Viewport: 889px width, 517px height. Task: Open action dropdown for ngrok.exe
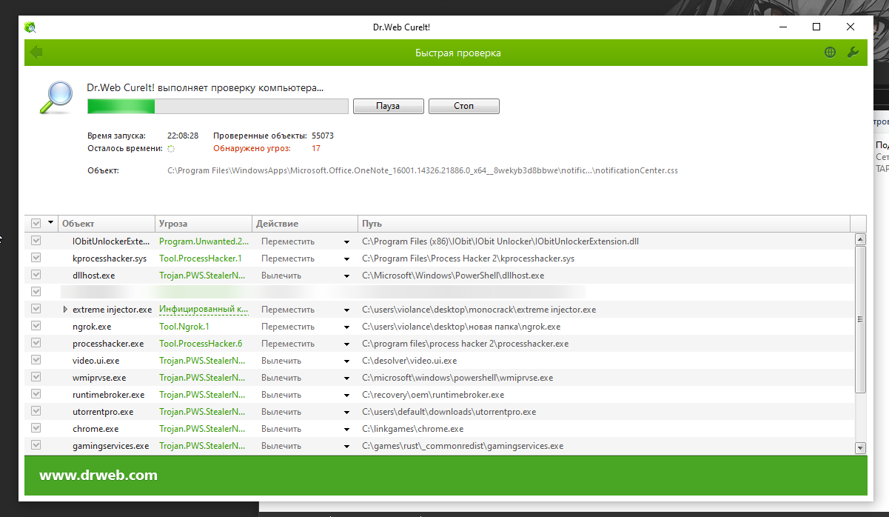[346, 327]
